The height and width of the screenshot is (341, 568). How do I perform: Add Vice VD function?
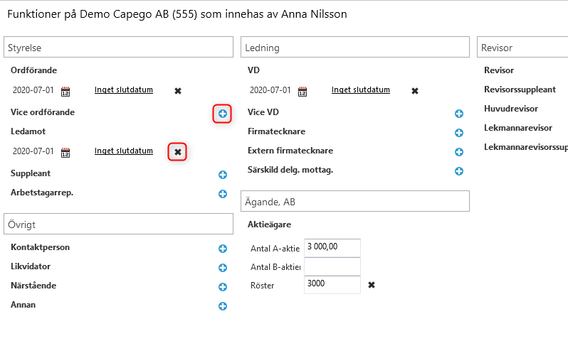[x=458, y=114]
